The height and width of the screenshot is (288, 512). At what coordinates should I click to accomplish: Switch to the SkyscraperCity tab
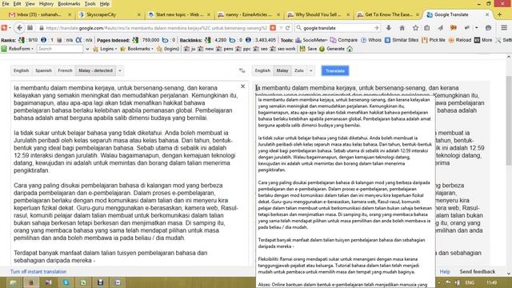(x=109, y=14)
